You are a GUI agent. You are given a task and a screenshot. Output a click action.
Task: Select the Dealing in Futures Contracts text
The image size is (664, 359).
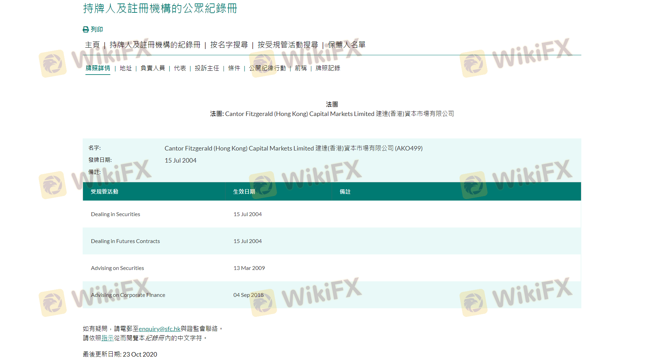click(126, 241)
